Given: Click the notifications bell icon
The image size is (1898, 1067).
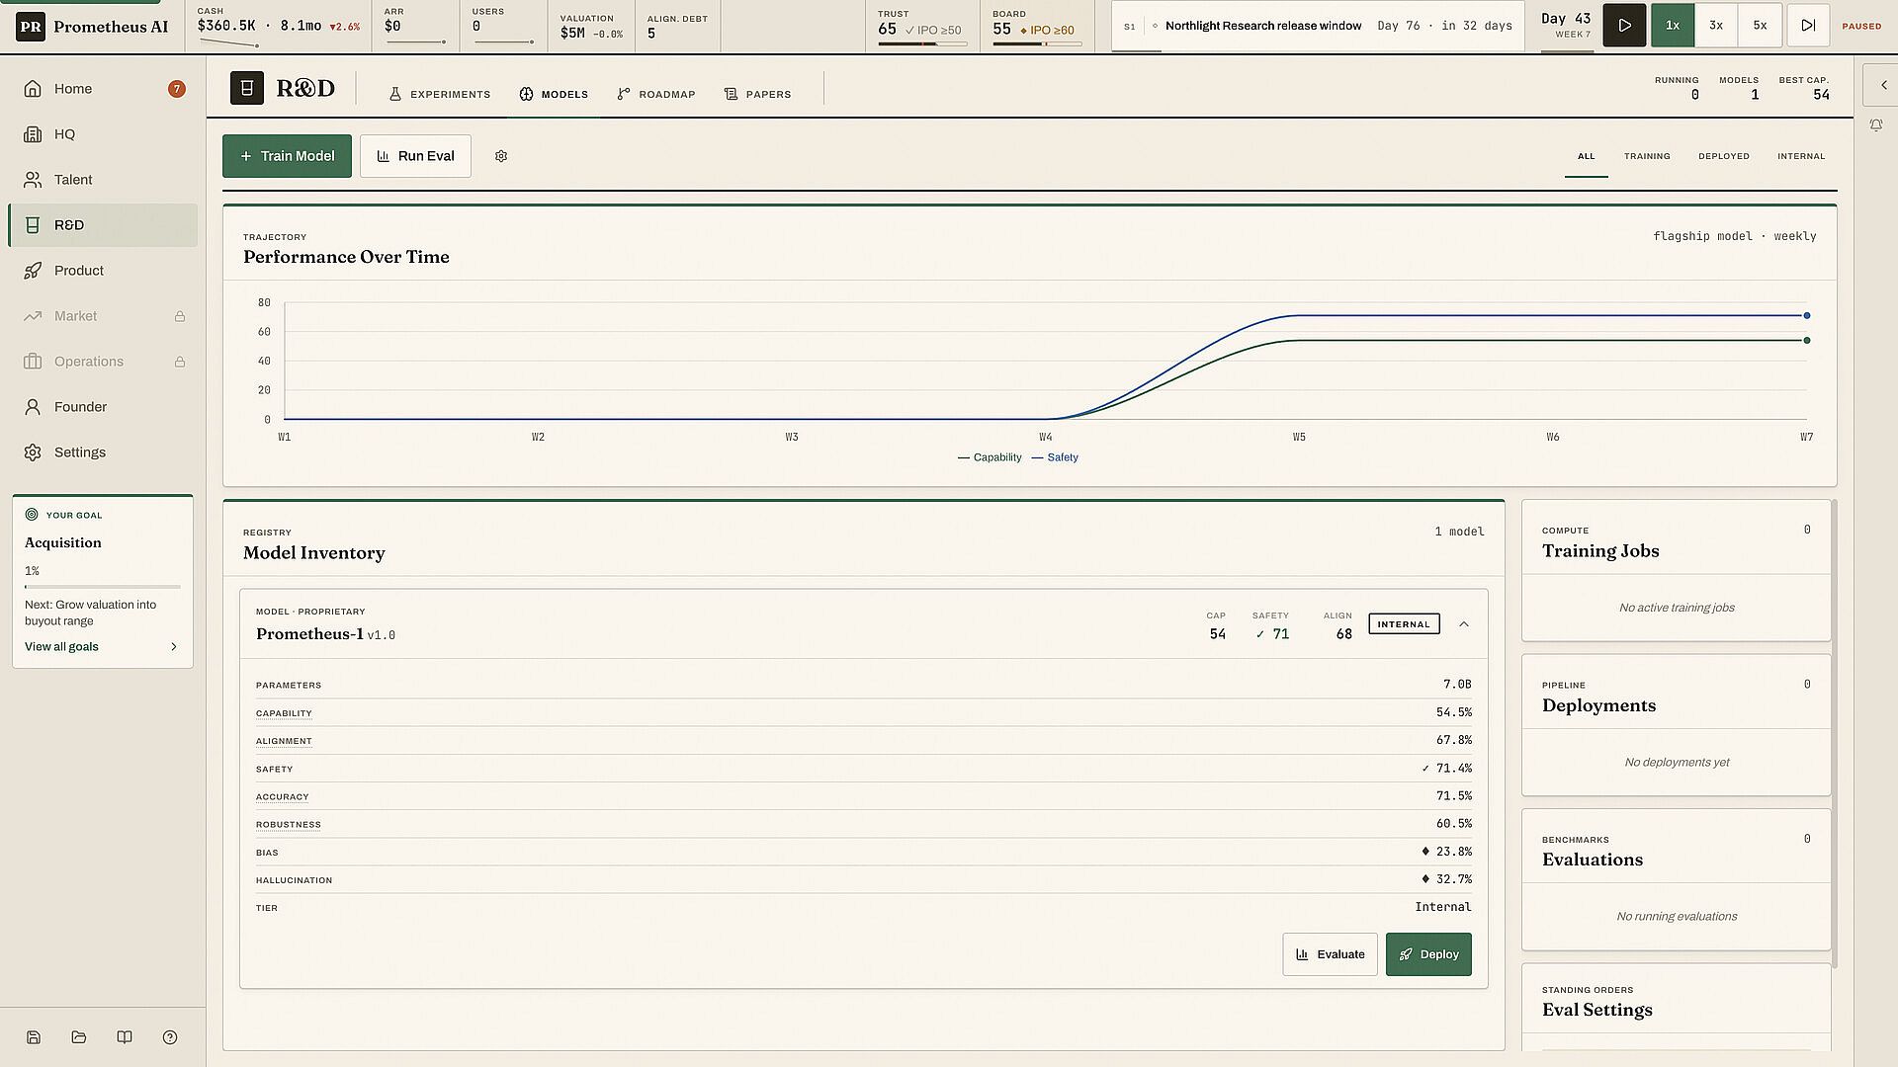Looking at the screenshot, I should [x=1875, y=125].
